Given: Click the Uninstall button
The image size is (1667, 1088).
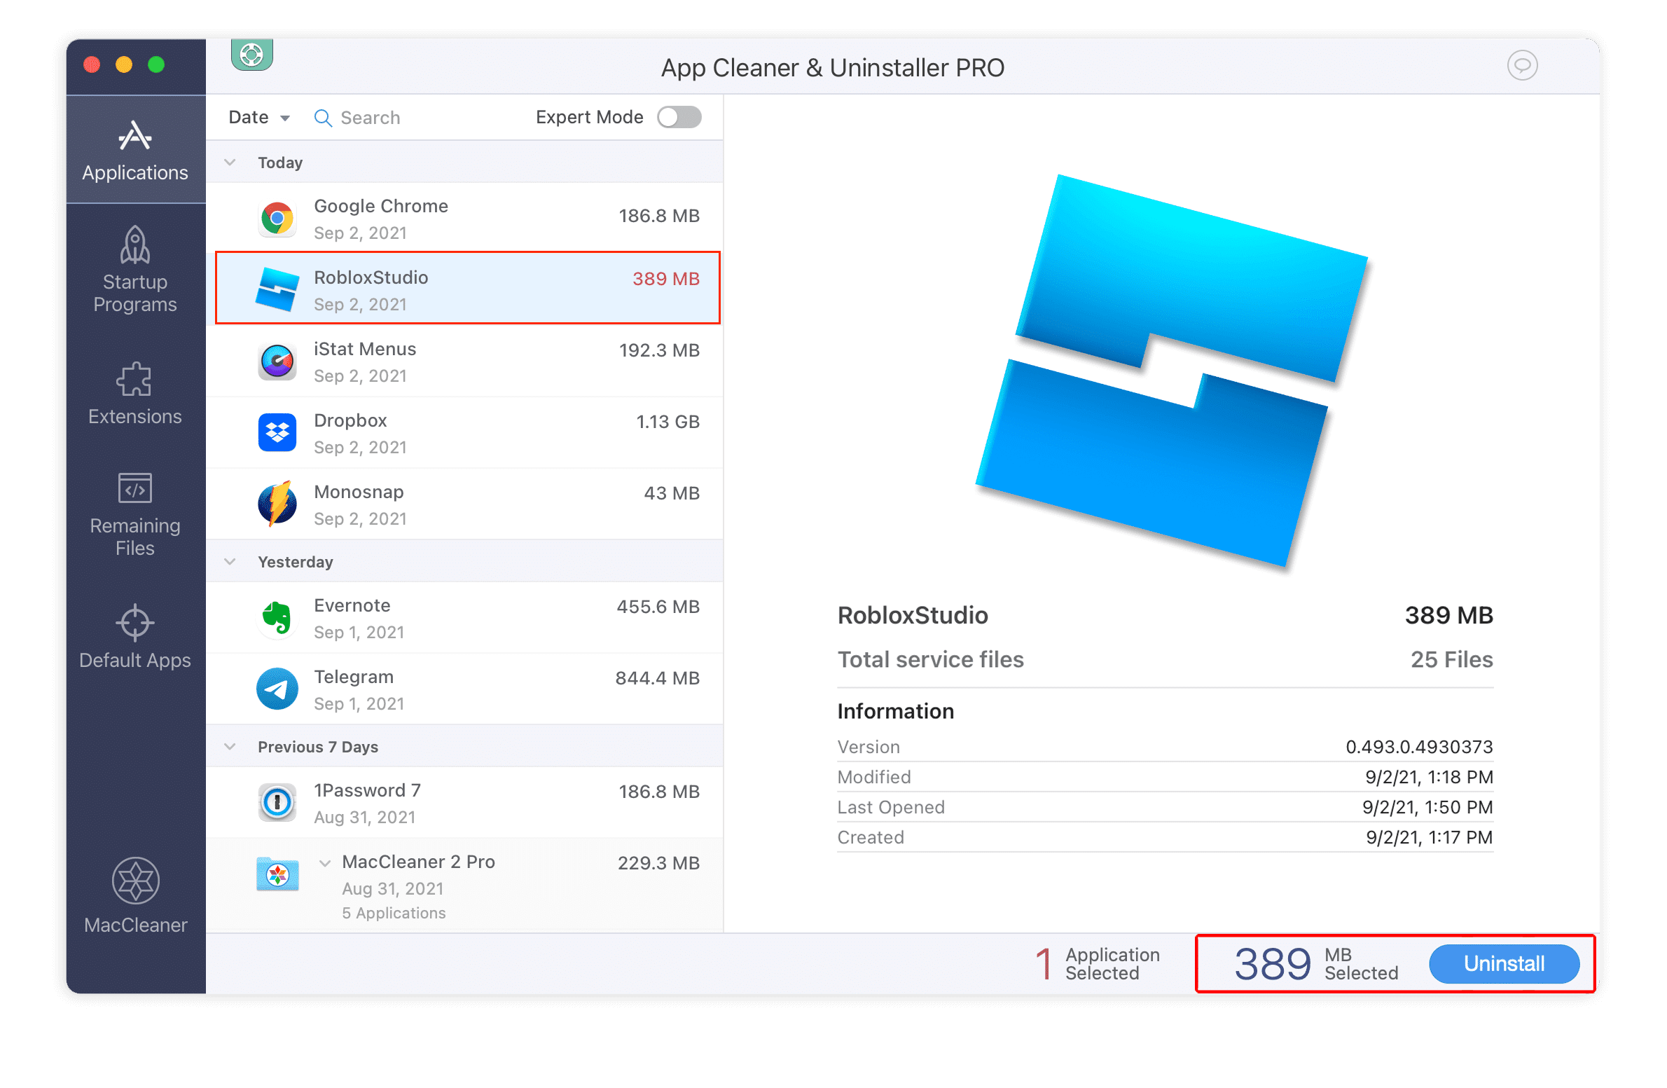Looking at the screenshot, I should click(x=1505, y=964).
